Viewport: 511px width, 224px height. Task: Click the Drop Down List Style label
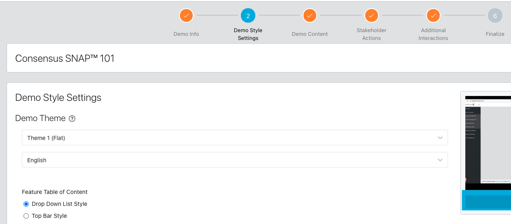[x=59, y=204]
